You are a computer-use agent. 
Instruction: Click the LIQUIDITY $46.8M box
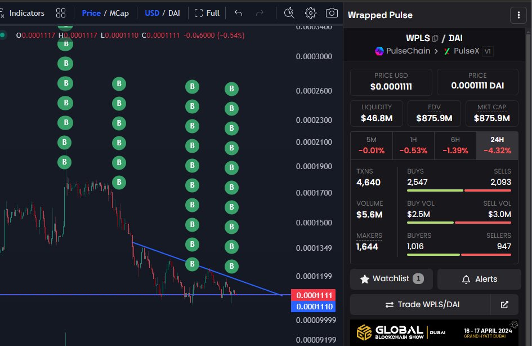tap(377, 113)
